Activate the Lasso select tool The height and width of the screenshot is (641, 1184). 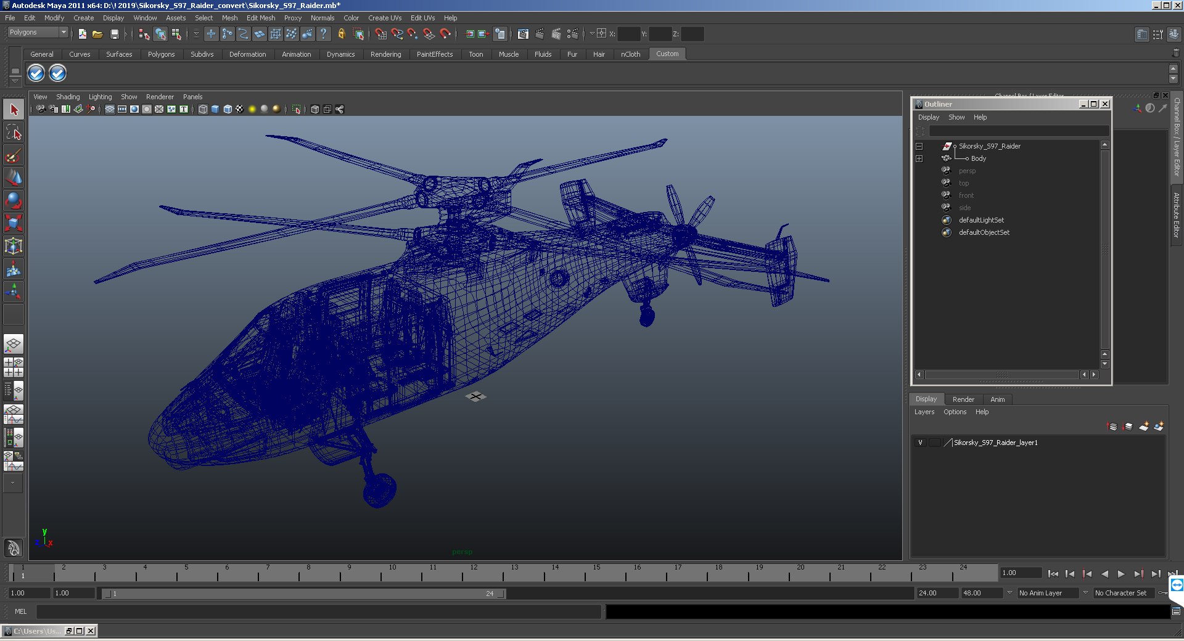coord(14,132)
